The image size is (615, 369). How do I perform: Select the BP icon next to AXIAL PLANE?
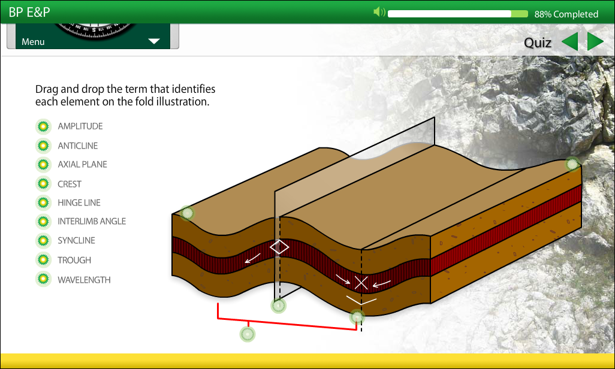coord(43,164)
